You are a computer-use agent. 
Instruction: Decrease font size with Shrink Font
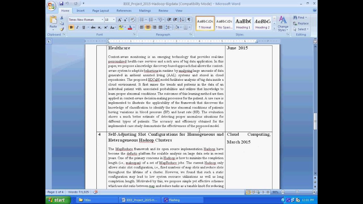point(125,20)
